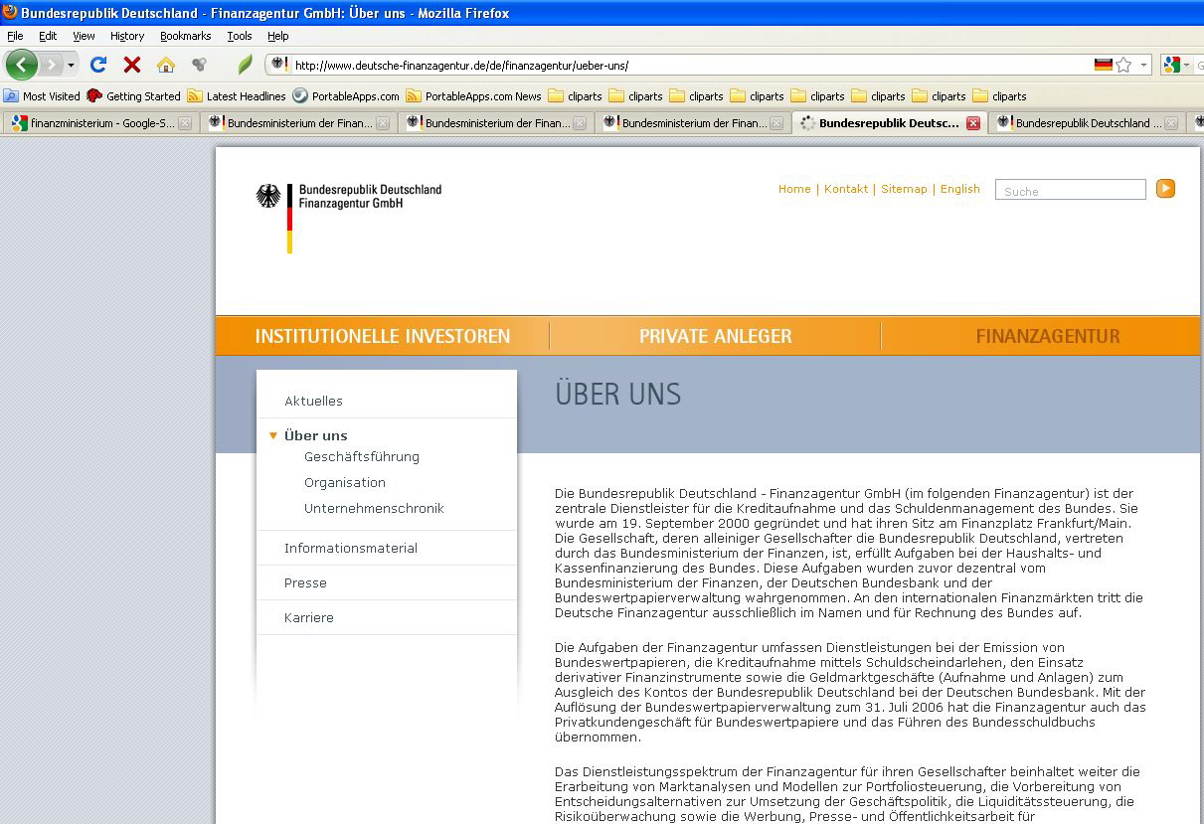1204x824 pixels.
Task: Click the orange search arrow button
Action: coord(1164,188)
